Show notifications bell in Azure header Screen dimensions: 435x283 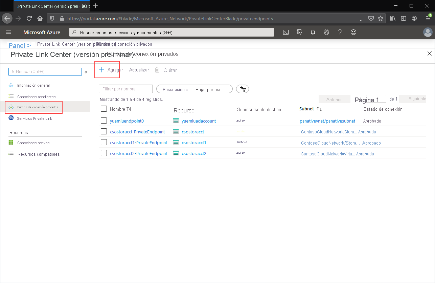point(313,32)
